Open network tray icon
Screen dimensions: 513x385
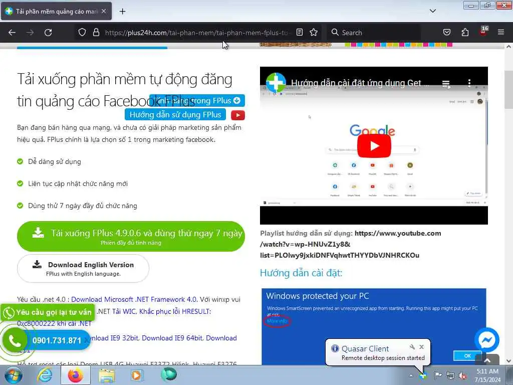coord(450,376)
